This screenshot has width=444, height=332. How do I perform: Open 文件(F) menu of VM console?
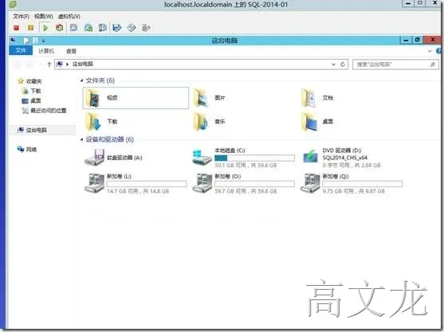[21, 17]
